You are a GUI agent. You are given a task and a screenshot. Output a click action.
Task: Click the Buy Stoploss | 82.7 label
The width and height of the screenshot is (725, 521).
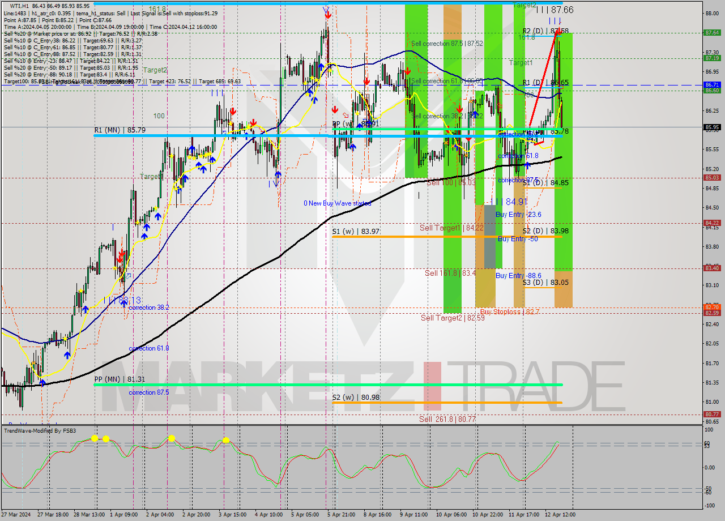[510, 311]
